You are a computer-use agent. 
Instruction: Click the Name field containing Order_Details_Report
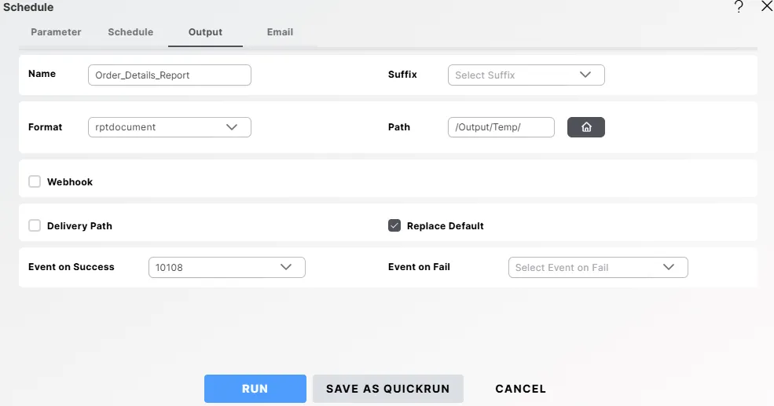169,75
